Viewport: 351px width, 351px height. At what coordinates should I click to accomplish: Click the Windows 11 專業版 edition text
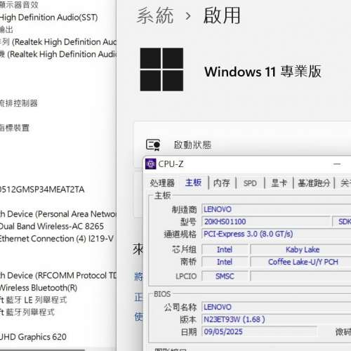pos(263,72)
